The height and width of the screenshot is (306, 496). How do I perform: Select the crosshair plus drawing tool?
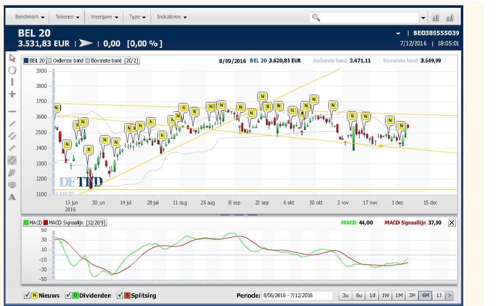pos(12,94)
